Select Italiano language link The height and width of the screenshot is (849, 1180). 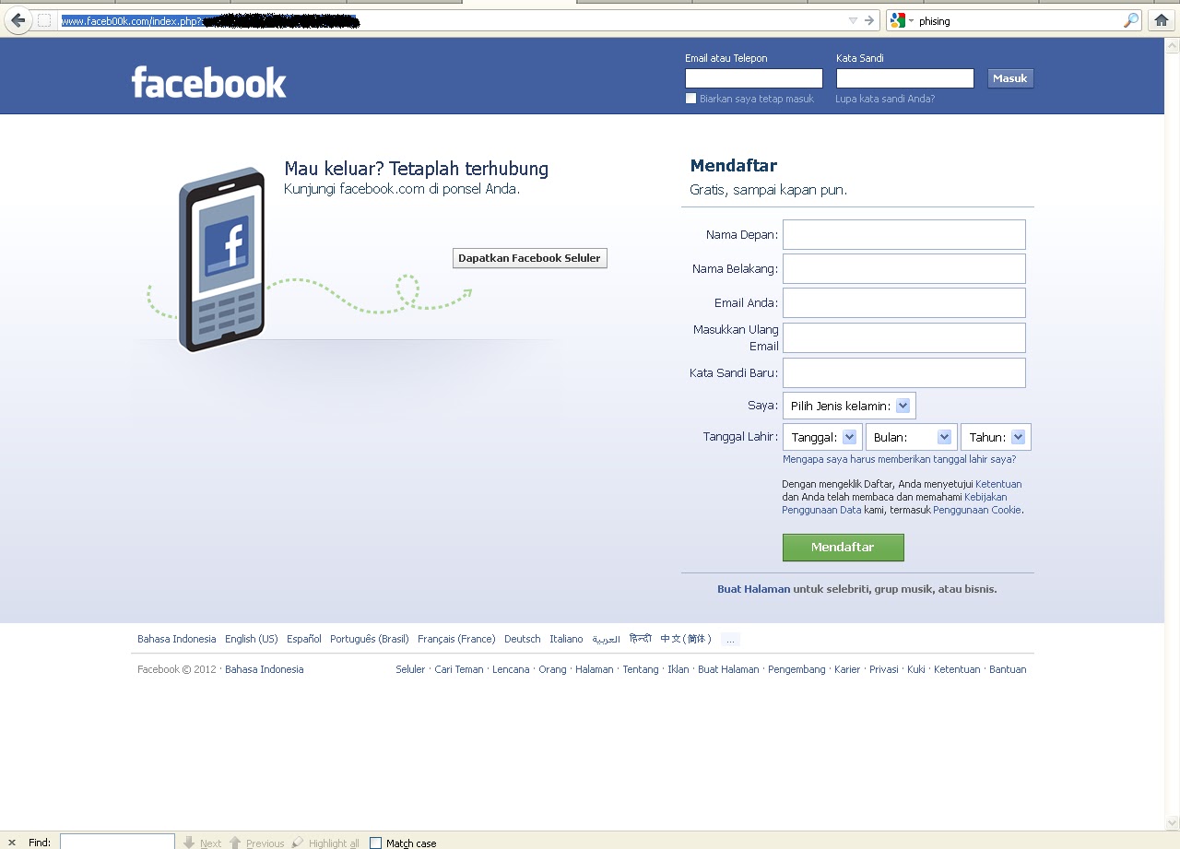click(x=567, y=639)
